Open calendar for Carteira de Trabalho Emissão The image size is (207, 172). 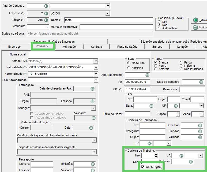191,162
